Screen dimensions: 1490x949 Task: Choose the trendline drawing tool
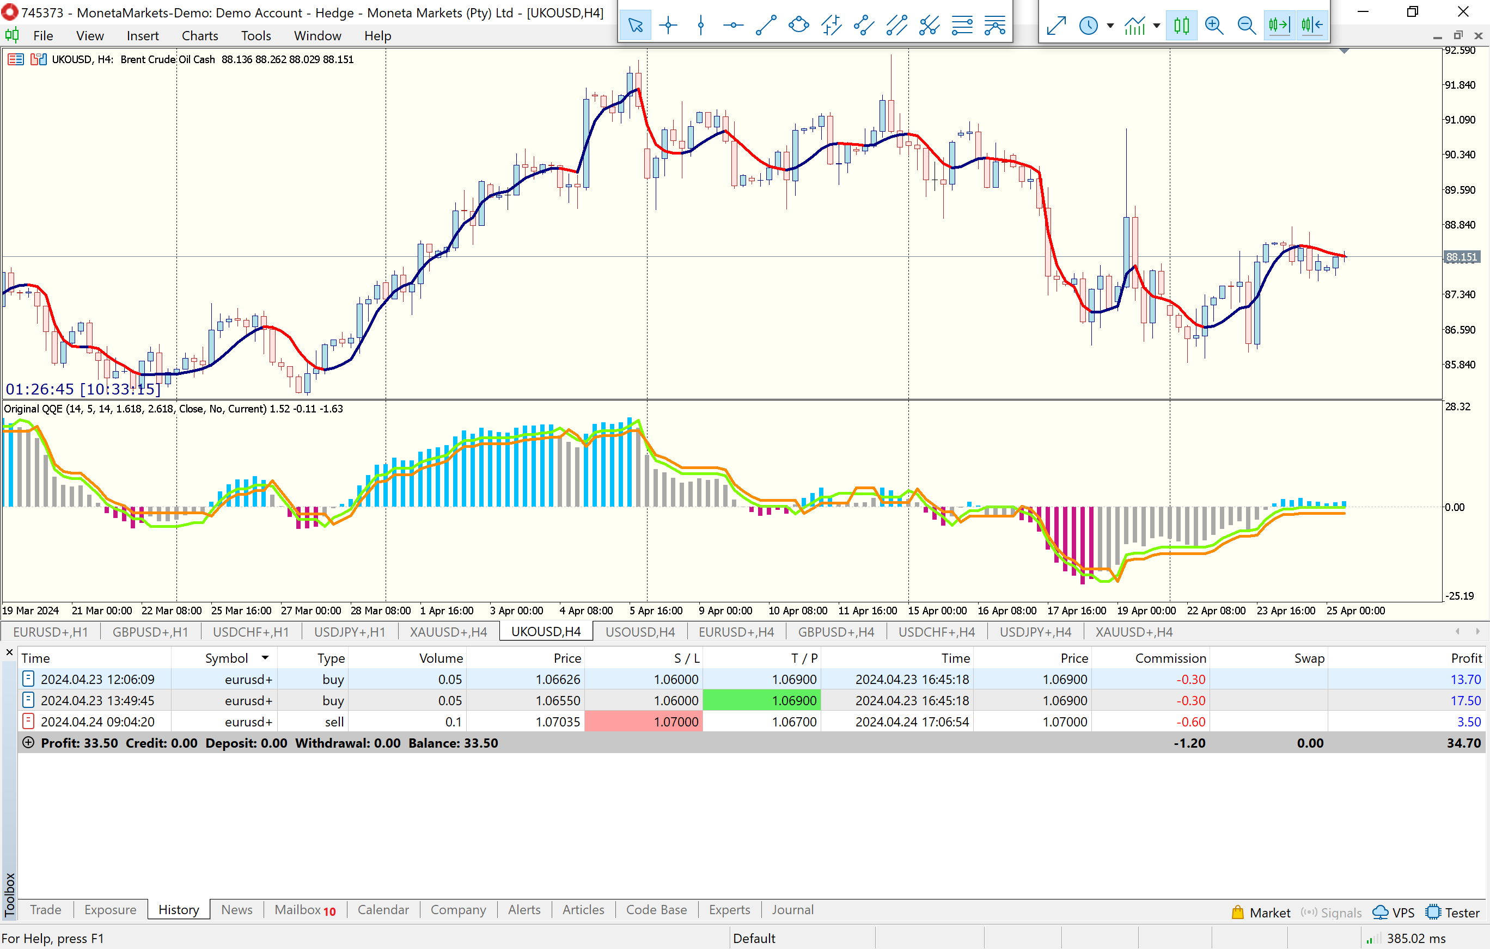click(x=766, y=26)
